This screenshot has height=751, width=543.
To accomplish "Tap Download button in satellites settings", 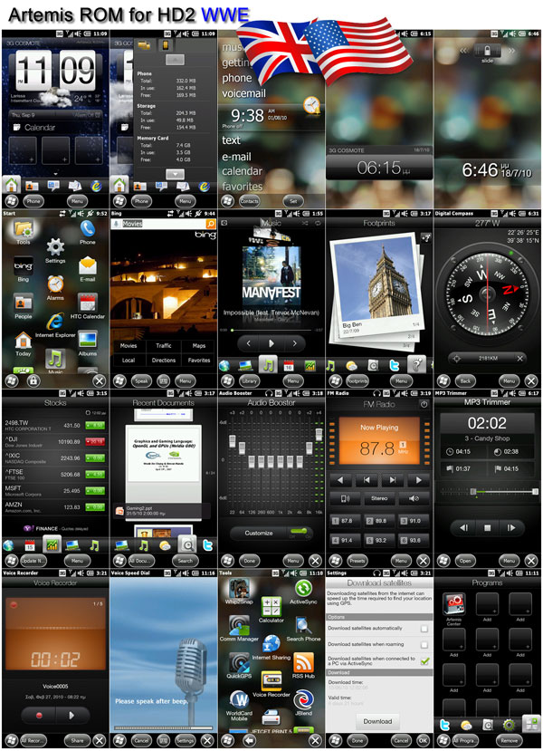I will coord(377,721).
